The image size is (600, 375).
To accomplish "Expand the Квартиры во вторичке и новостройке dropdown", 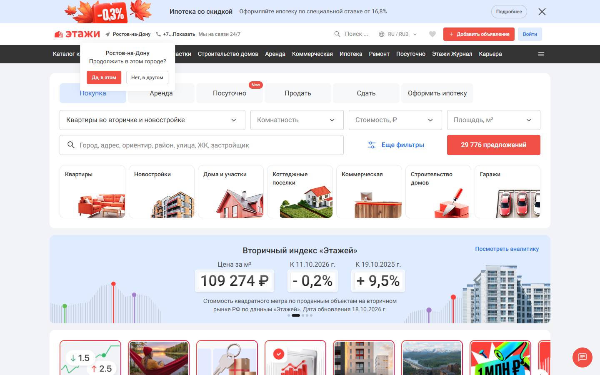I will (152, 120).
